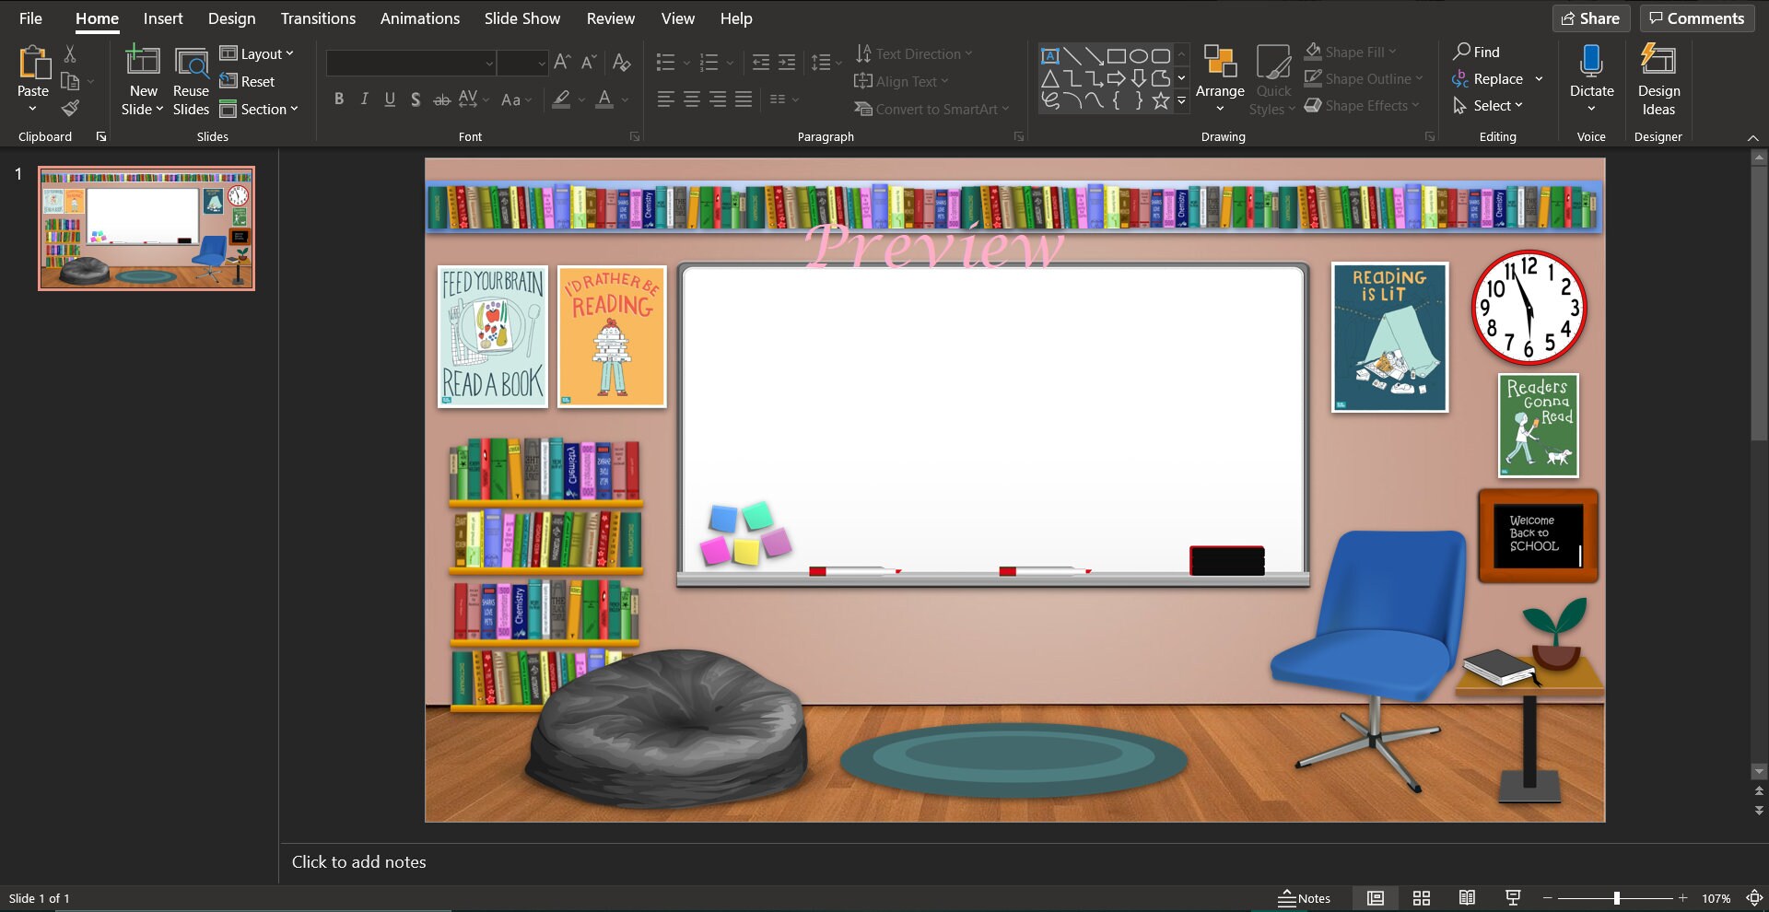Expand the Line Spacing options
The image size is (1769, 912).
point(838,63)
